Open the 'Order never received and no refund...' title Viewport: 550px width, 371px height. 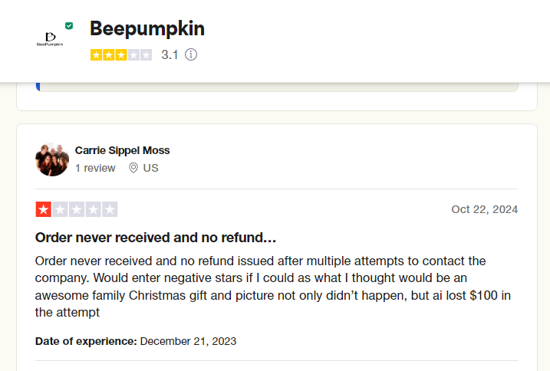(x=156, y=238)
